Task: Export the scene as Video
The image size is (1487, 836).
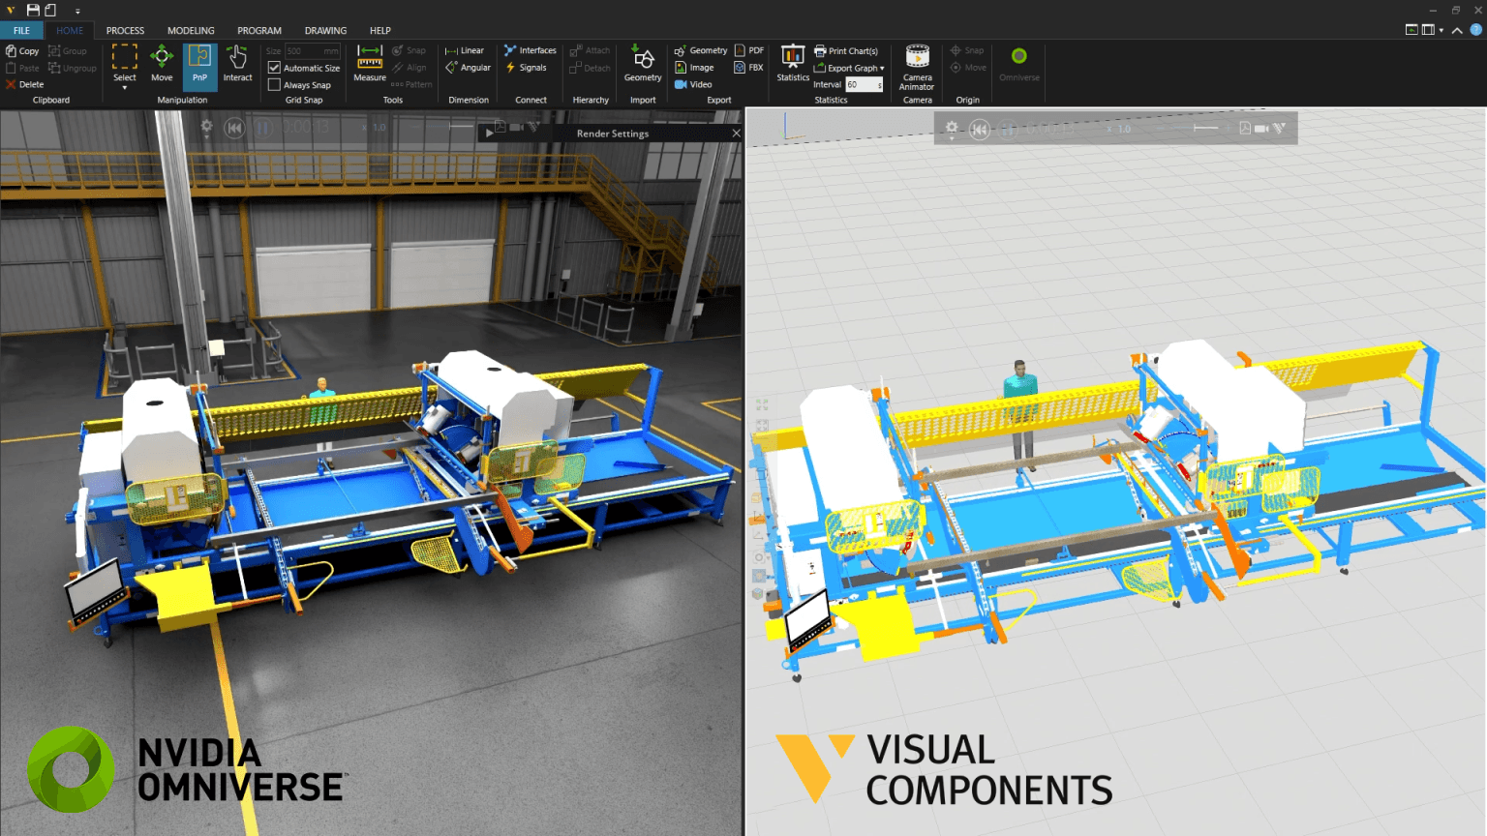Action: click(x=693, y=84)
